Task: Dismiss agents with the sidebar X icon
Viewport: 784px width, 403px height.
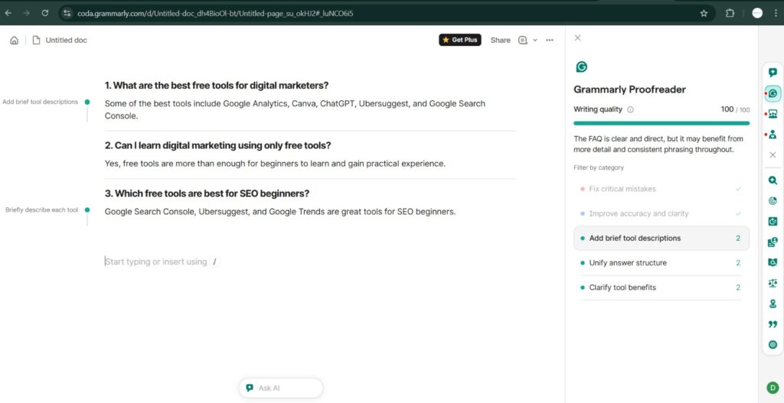Action: 773,155
